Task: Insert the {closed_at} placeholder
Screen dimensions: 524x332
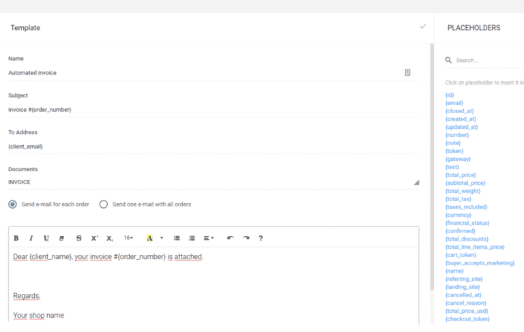Action: (x=459, y=111)
